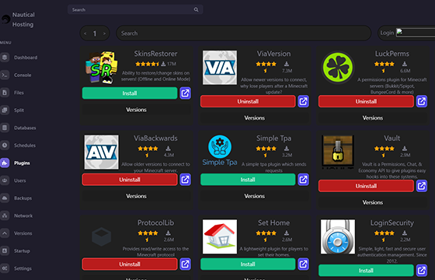Install the Simple Tpa plugin
This screenshot has width=435, height=280.
[x=248, y=180]
